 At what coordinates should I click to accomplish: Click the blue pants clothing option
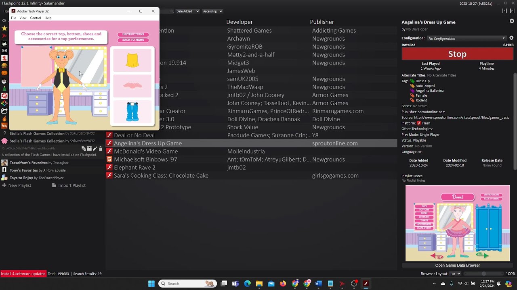[132, 112]
